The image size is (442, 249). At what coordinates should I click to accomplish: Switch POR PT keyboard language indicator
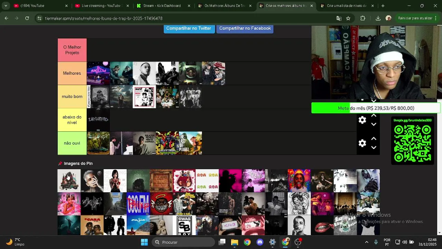(x=387, y=242)
